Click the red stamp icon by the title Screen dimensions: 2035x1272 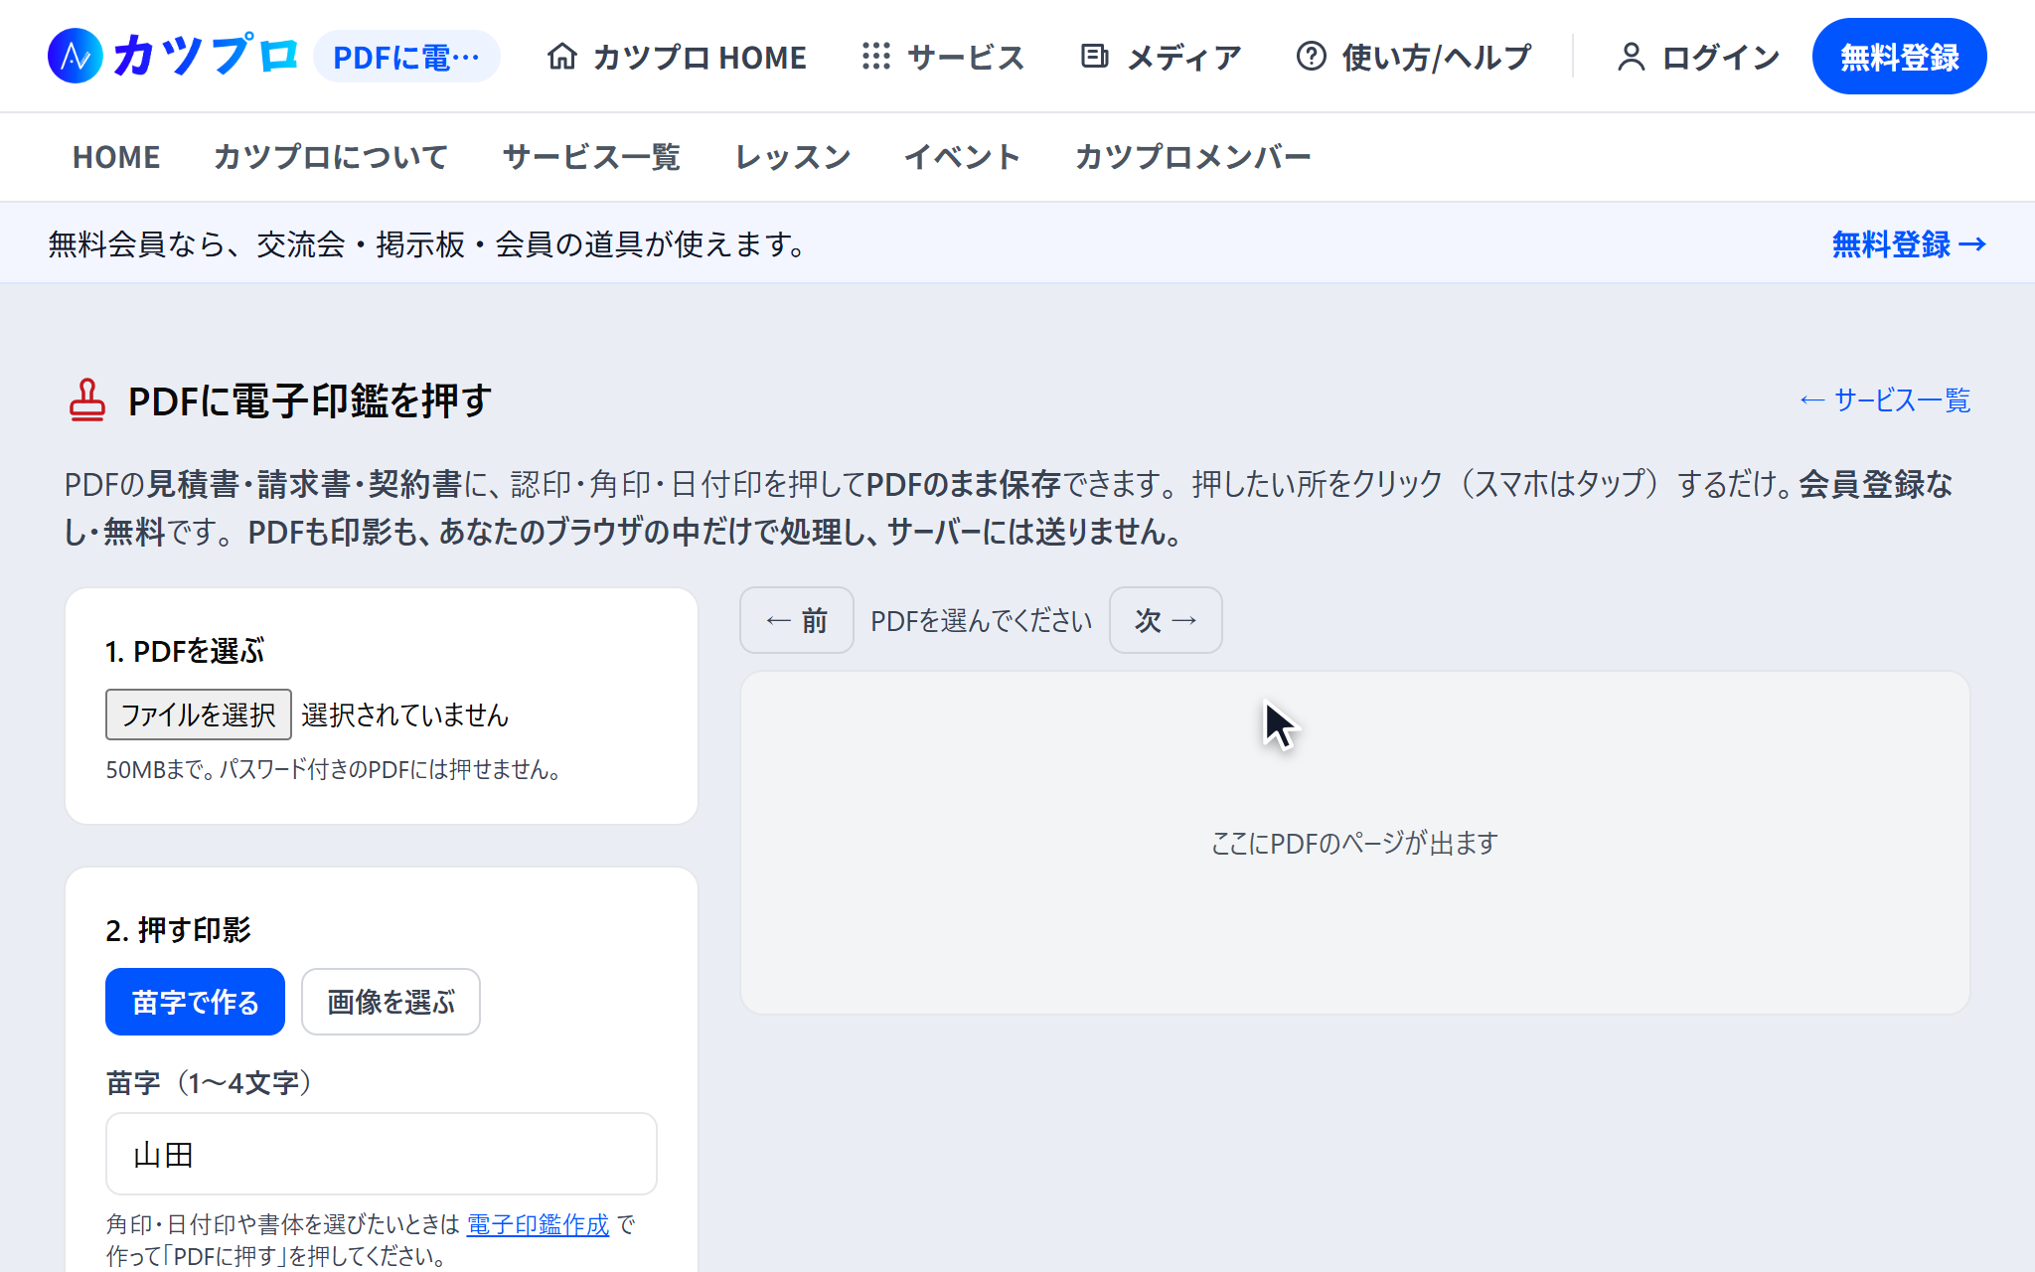pos(87,400)
